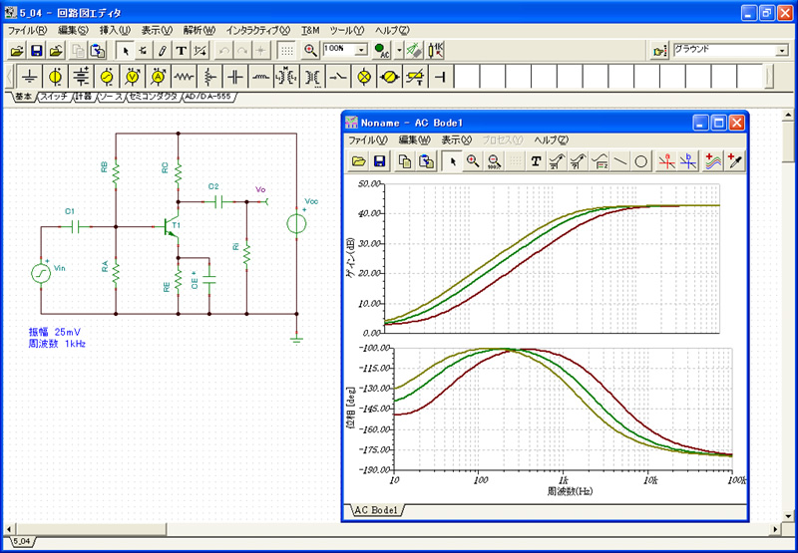Click the draw circle tool in diagram window

point(641,161)
